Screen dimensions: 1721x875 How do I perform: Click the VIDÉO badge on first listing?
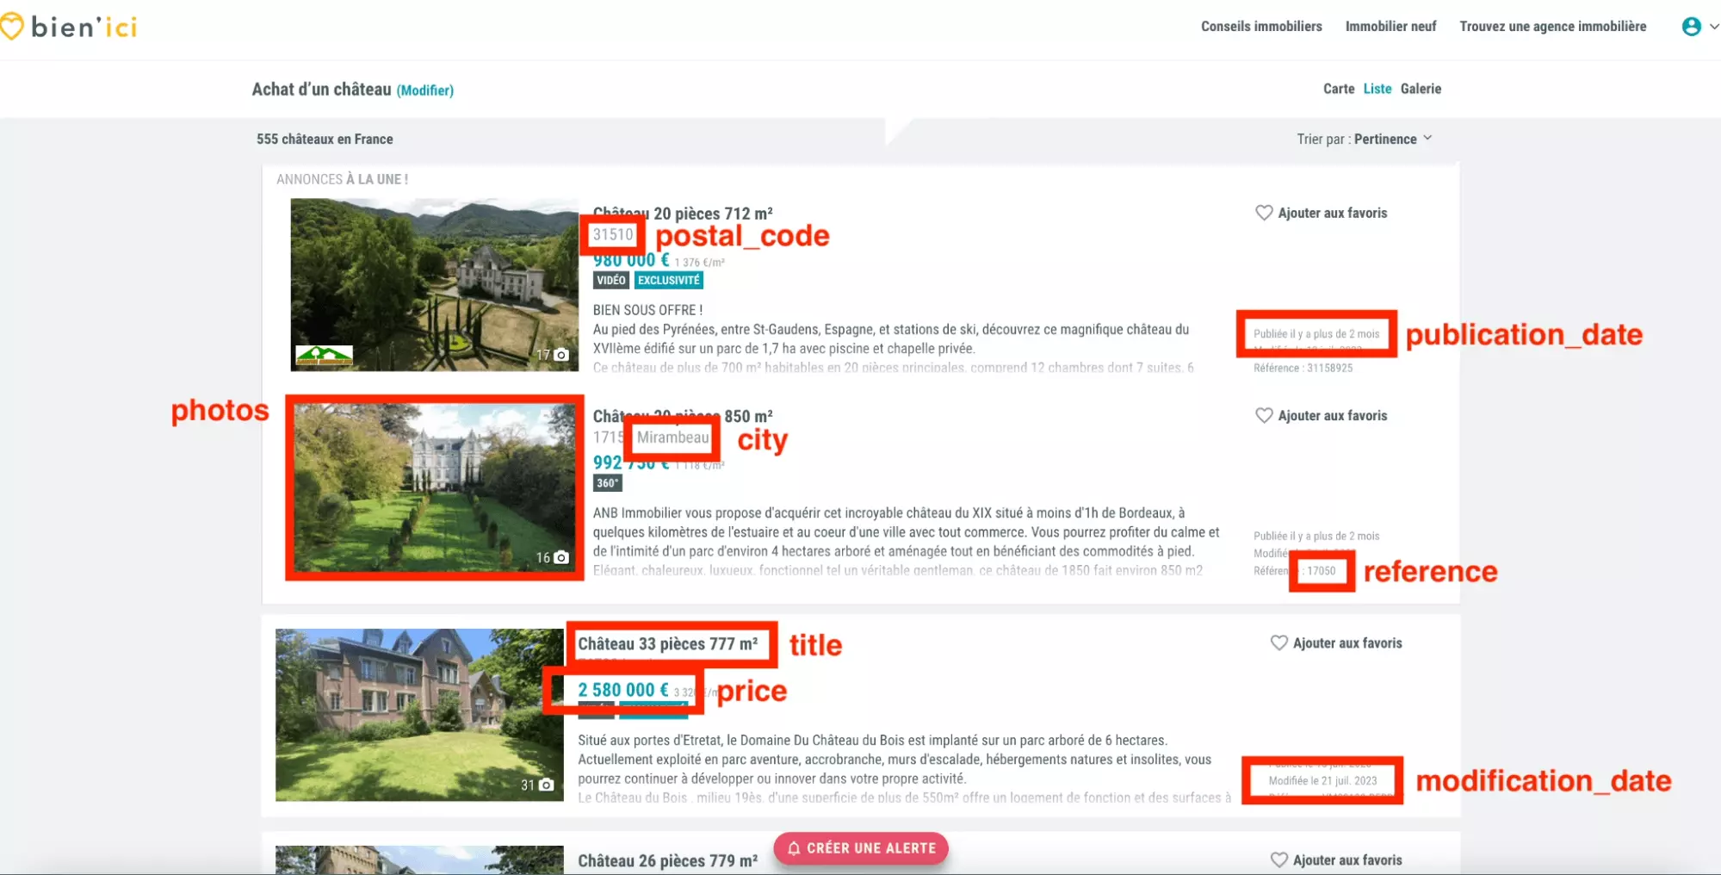pos(610,281)
